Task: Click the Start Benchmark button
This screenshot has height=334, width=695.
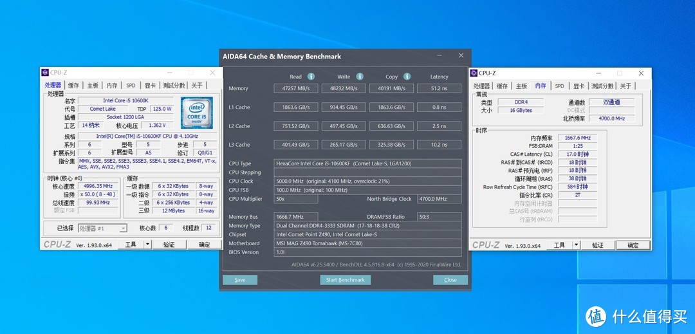Action: [x=346, y=280]
